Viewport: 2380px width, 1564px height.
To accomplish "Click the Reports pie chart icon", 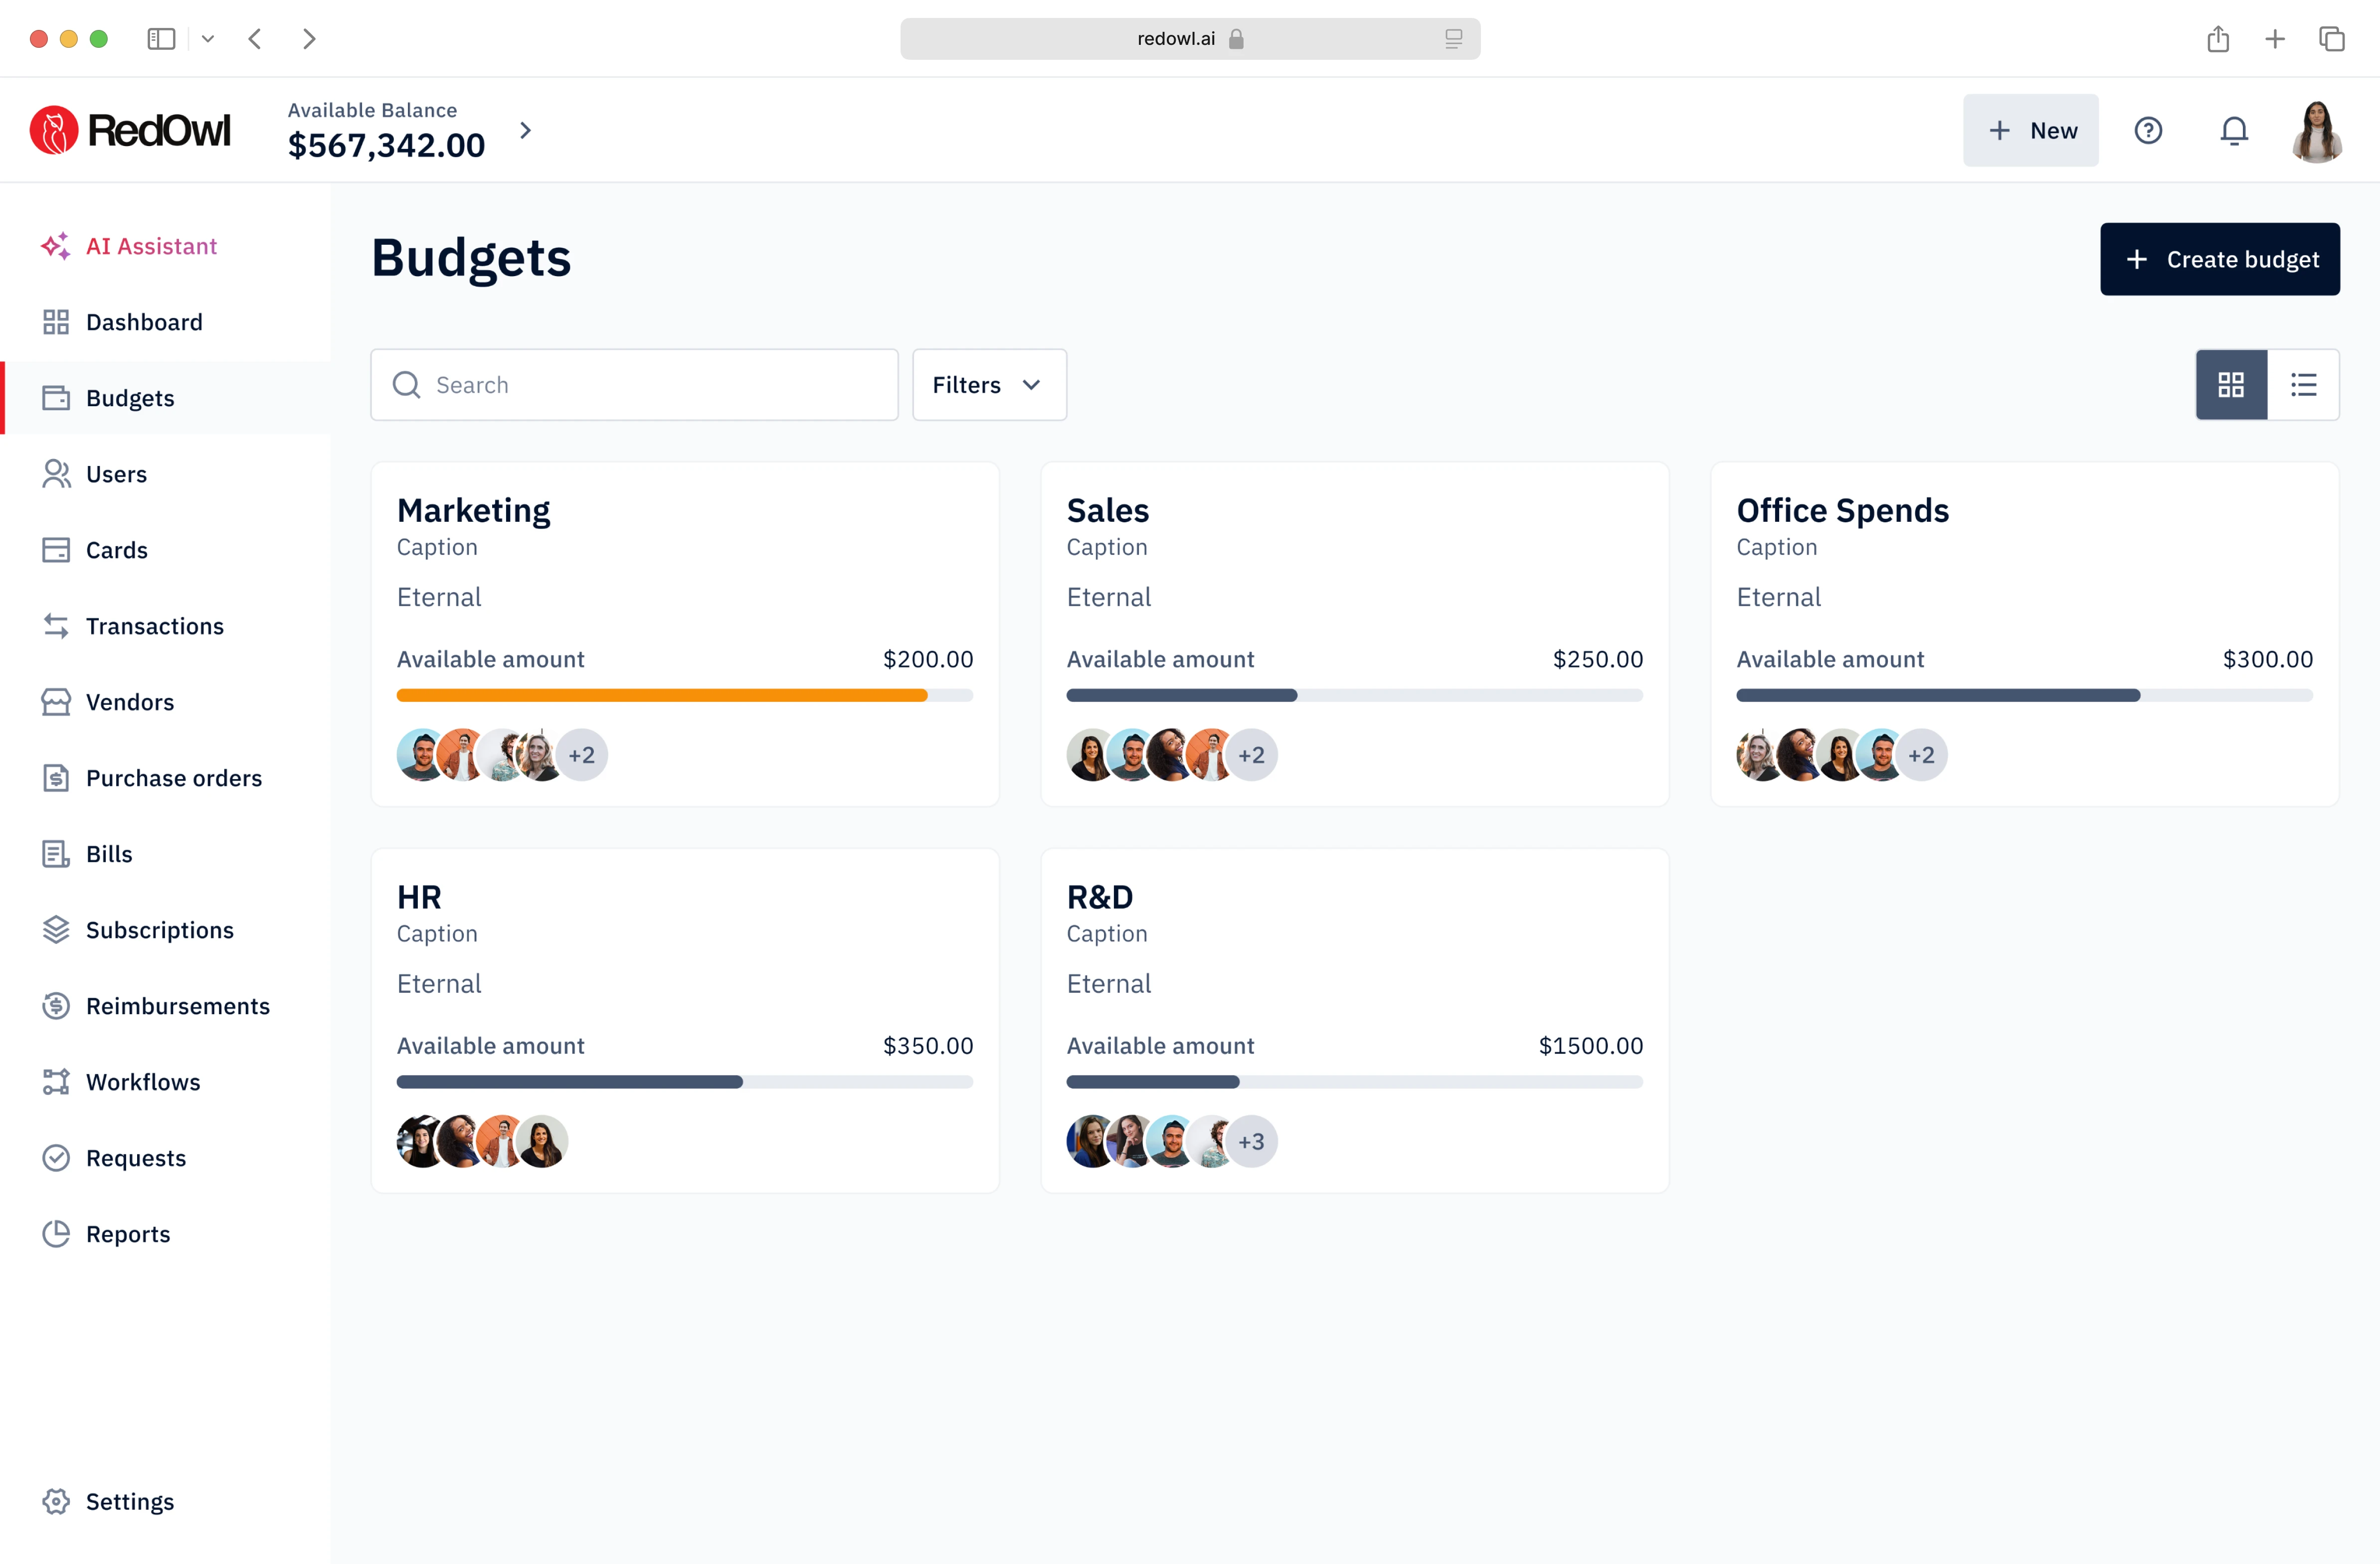I will pyautogui.click(x=55, y=1233).
